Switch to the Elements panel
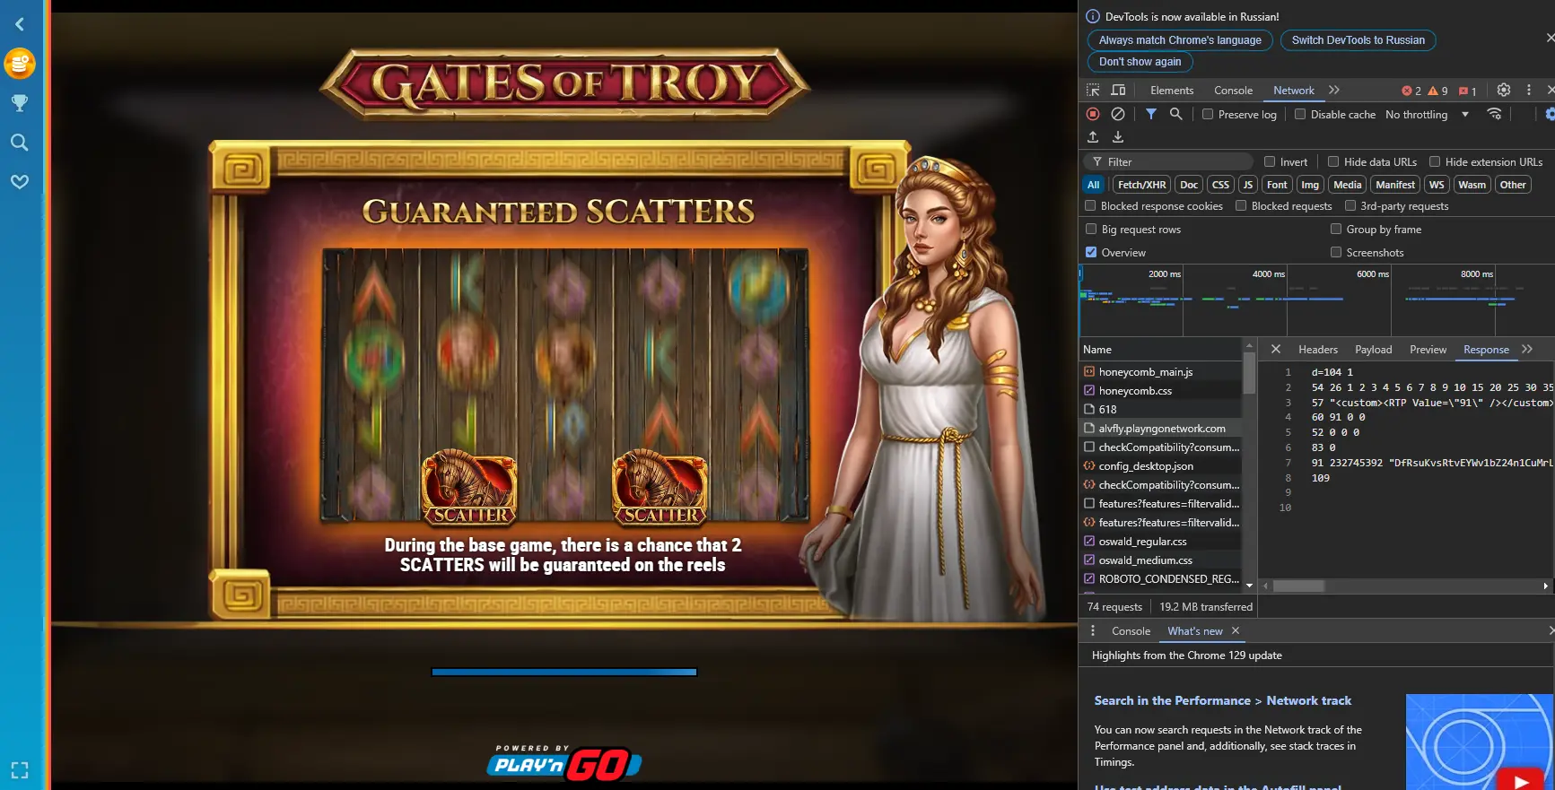The width and height of the screenshot is (1555, 790). coord(1172,91)
